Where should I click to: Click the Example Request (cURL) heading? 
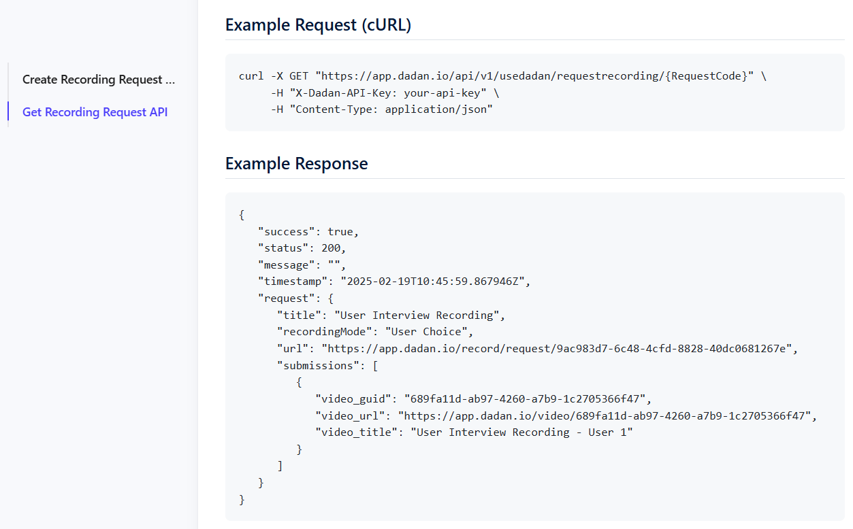click(x=318, y=25)
